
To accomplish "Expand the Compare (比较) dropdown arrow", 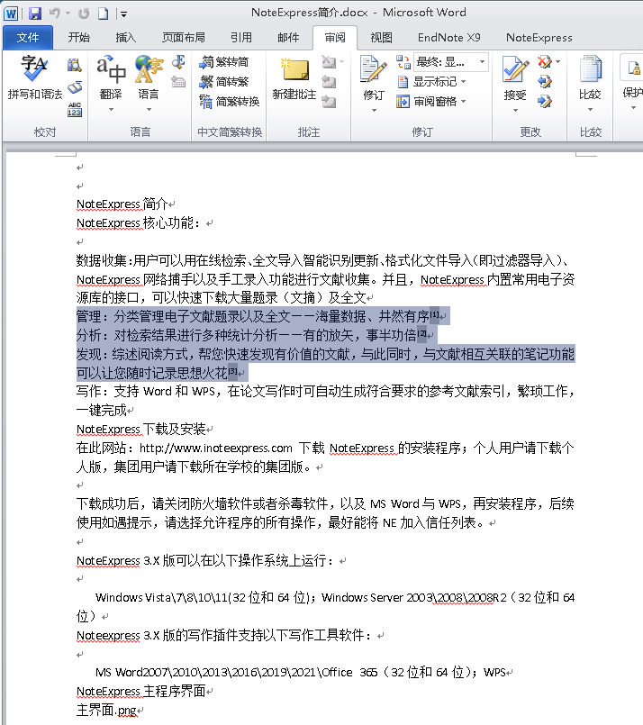I will (590, 110).
